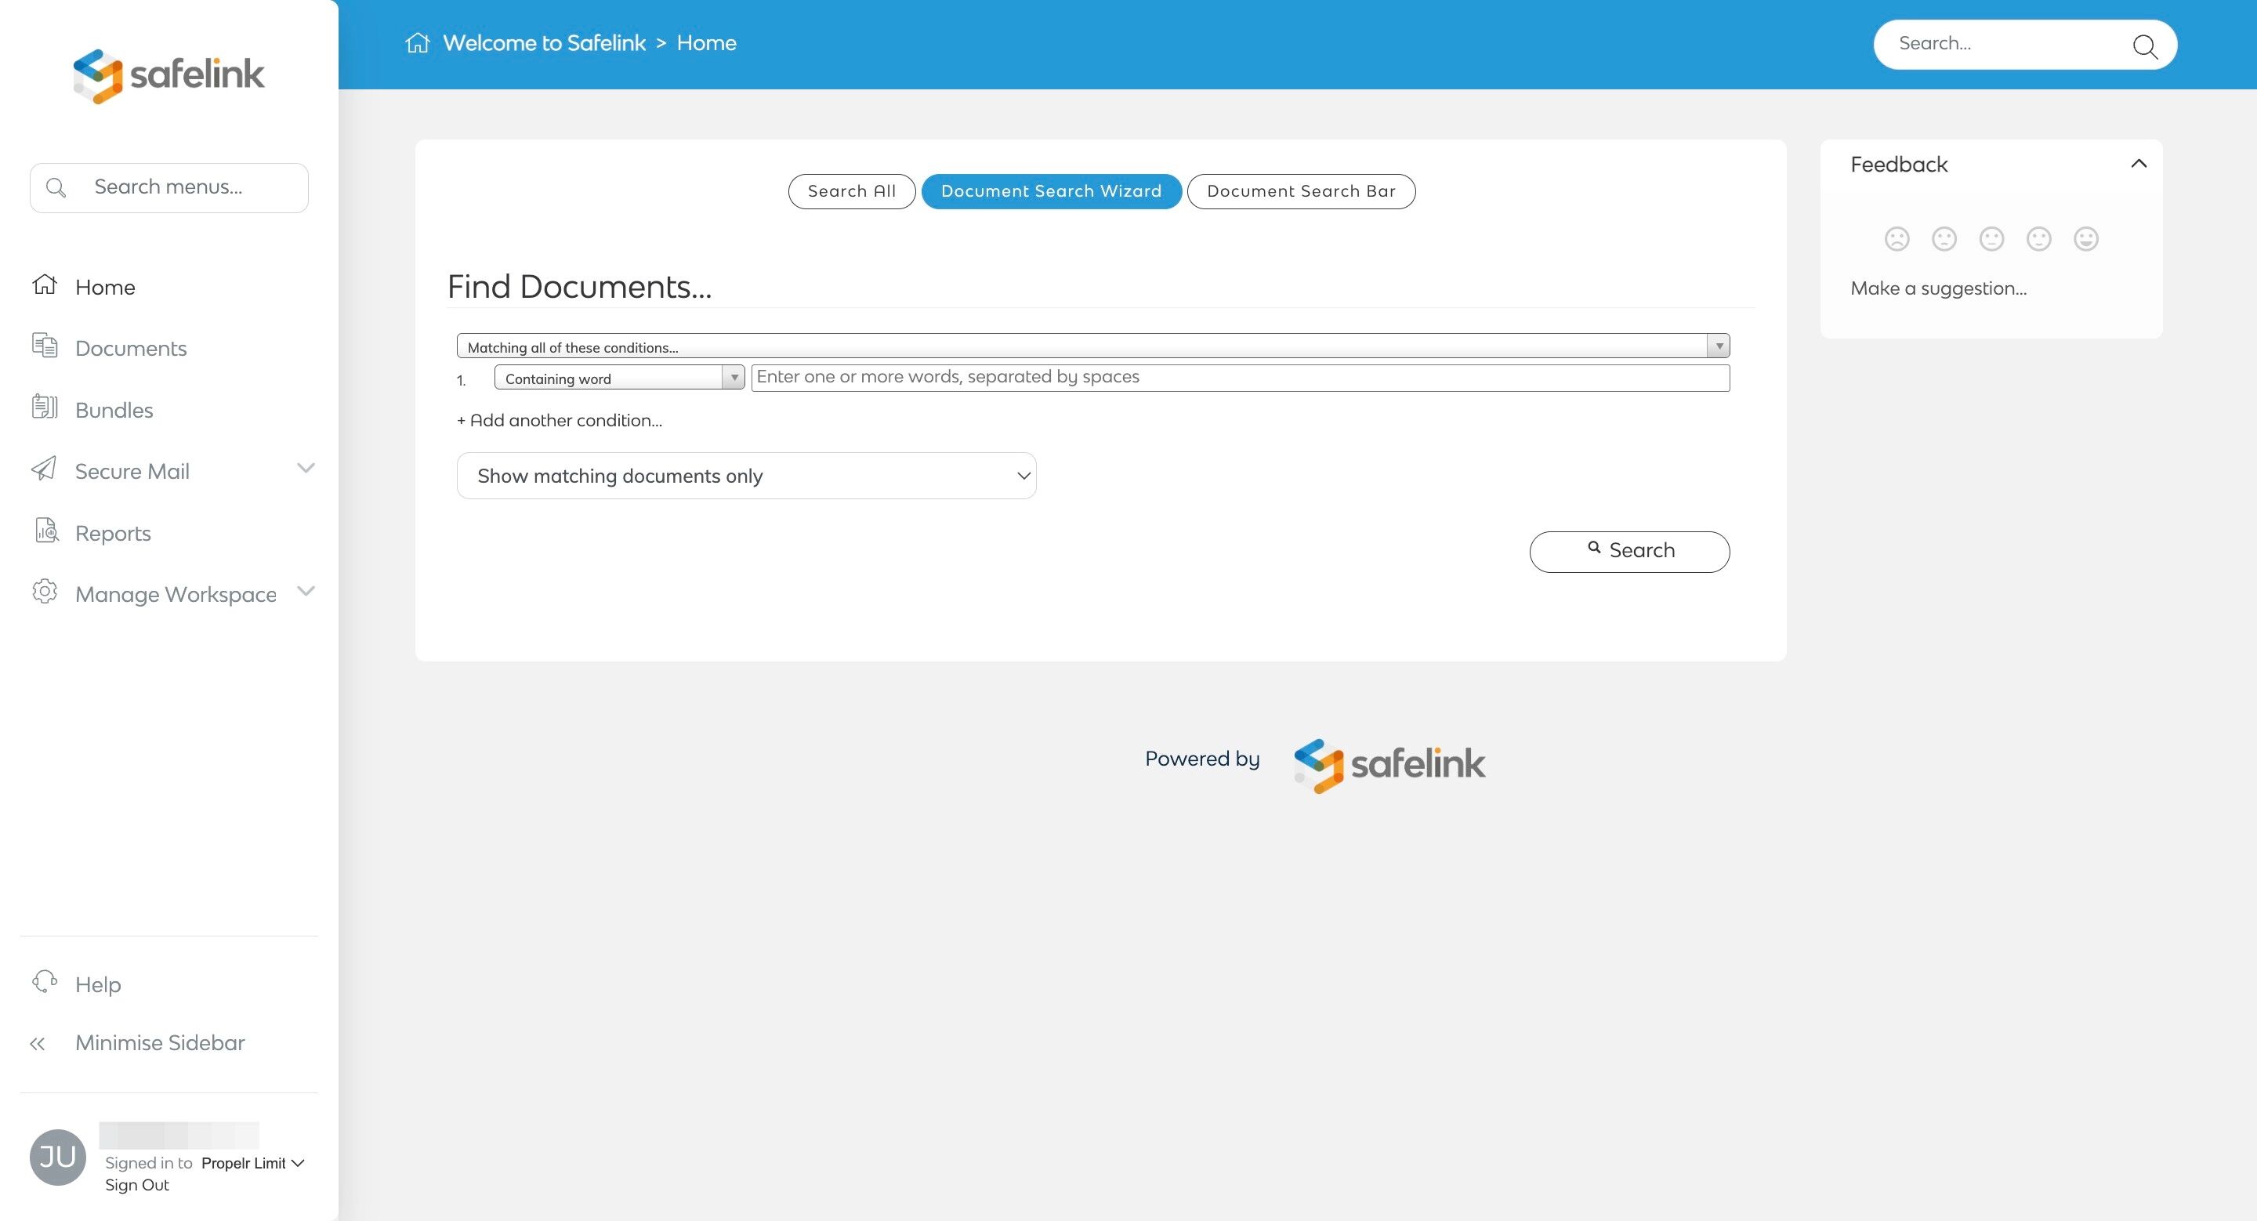Image resolution: width=2257 pixels, height=1221 pixels.
Task: Click the Minimise Sidebar double-chevron icon
Action: [x=38, y=1044]
